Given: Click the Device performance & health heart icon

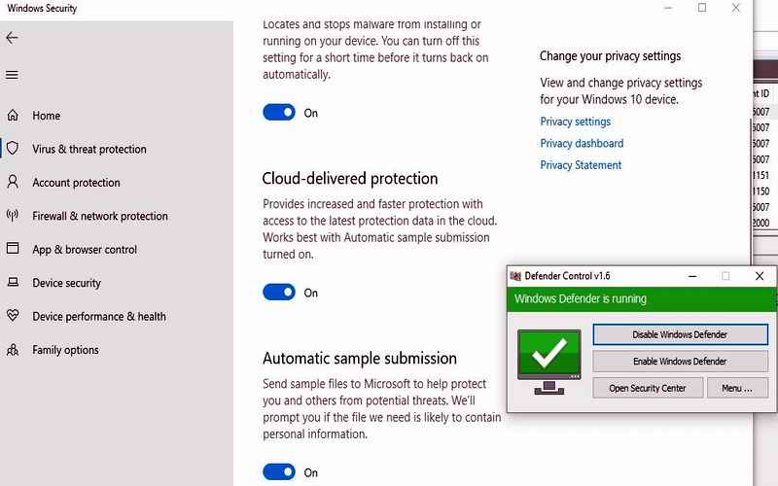Looking at the screenshot, I should point(13,316).
